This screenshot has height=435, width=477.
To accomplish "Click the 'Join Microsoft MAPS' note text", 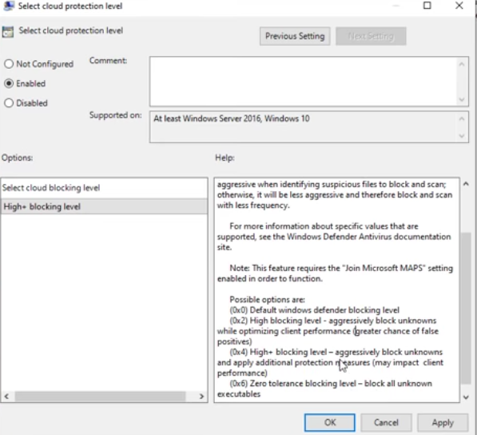I will coord(383,268).
